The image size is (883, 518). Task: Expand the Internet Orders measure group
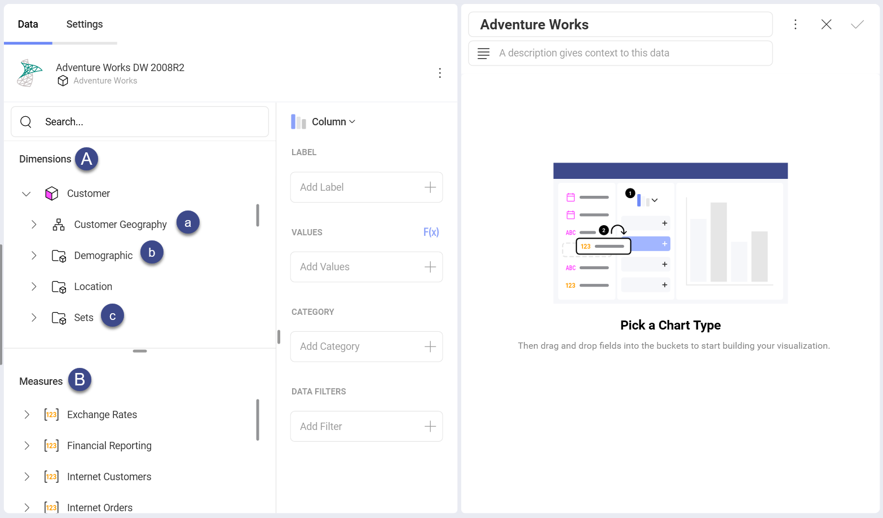27,508
